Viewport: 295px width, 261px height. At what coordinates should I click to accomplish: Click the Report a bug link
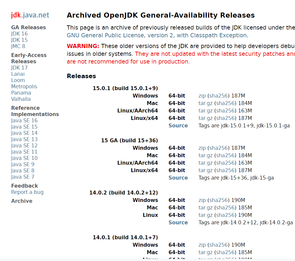27,192
